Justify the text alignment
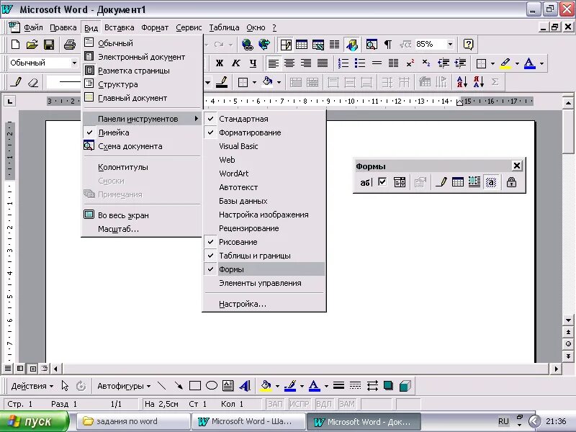 coord(323,63)
